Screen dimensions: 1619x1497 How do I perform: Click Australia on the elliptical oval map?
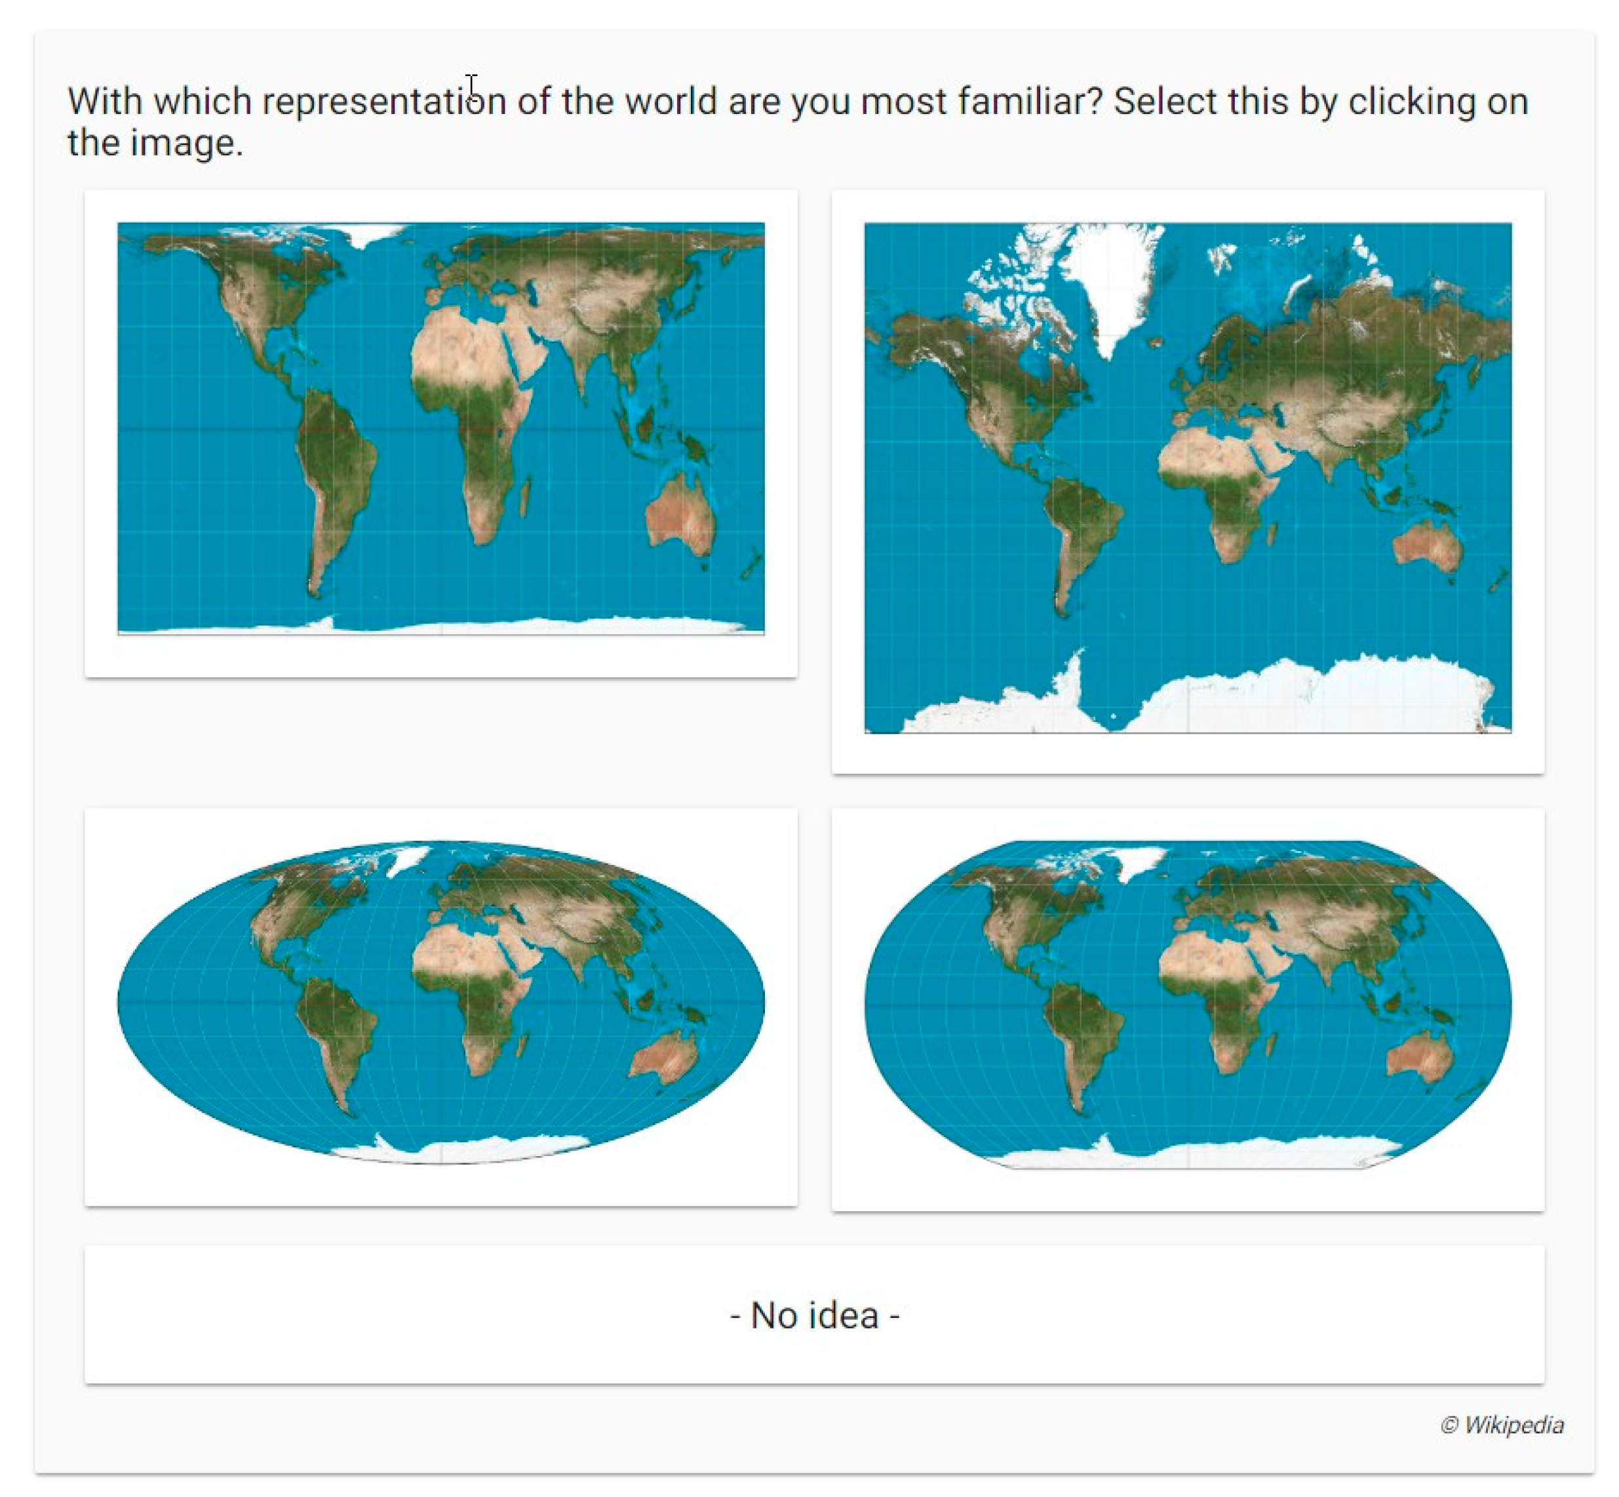click(x=664, y=1053)
